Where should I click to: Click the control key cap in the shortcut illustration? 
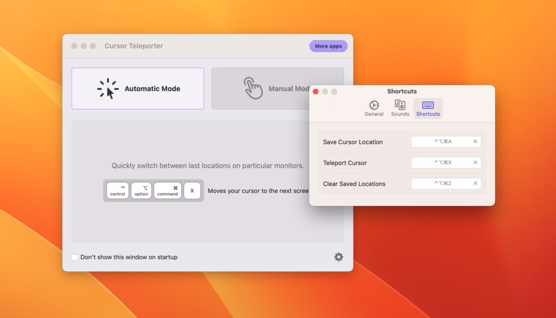tap(117, 190)
